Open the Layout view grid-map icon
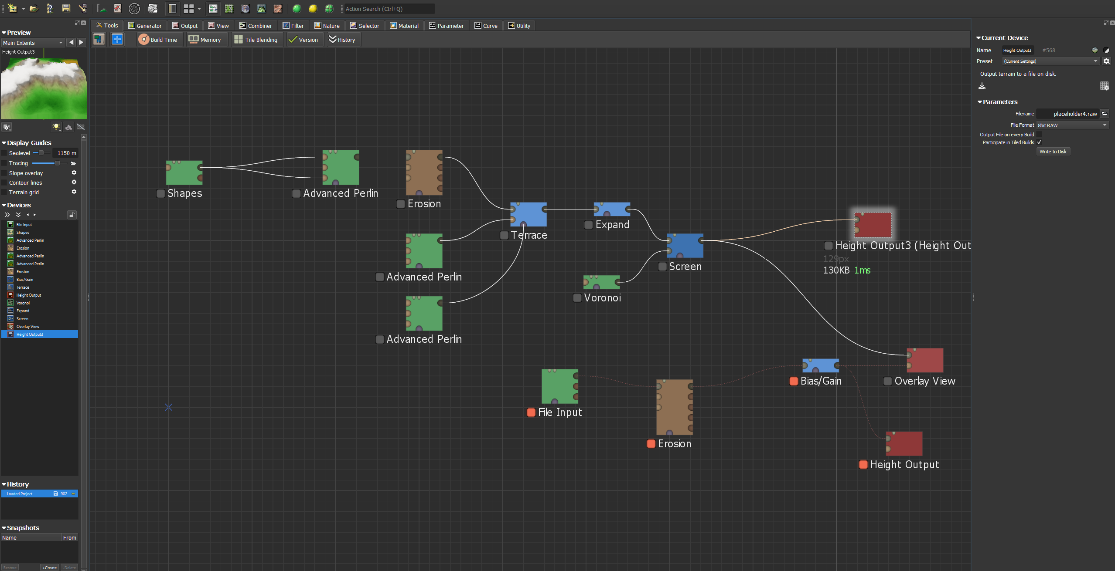Viewport: 1115px width, 571px height. pyautogui.click(x=229, y=8)
